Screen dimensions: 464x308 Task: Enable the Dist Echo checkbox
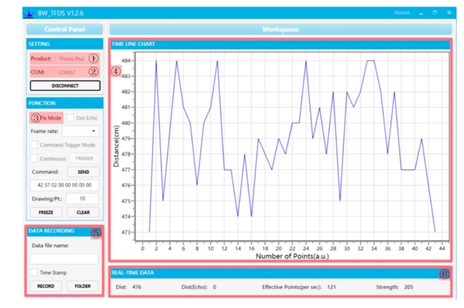[x=70, y=118]
